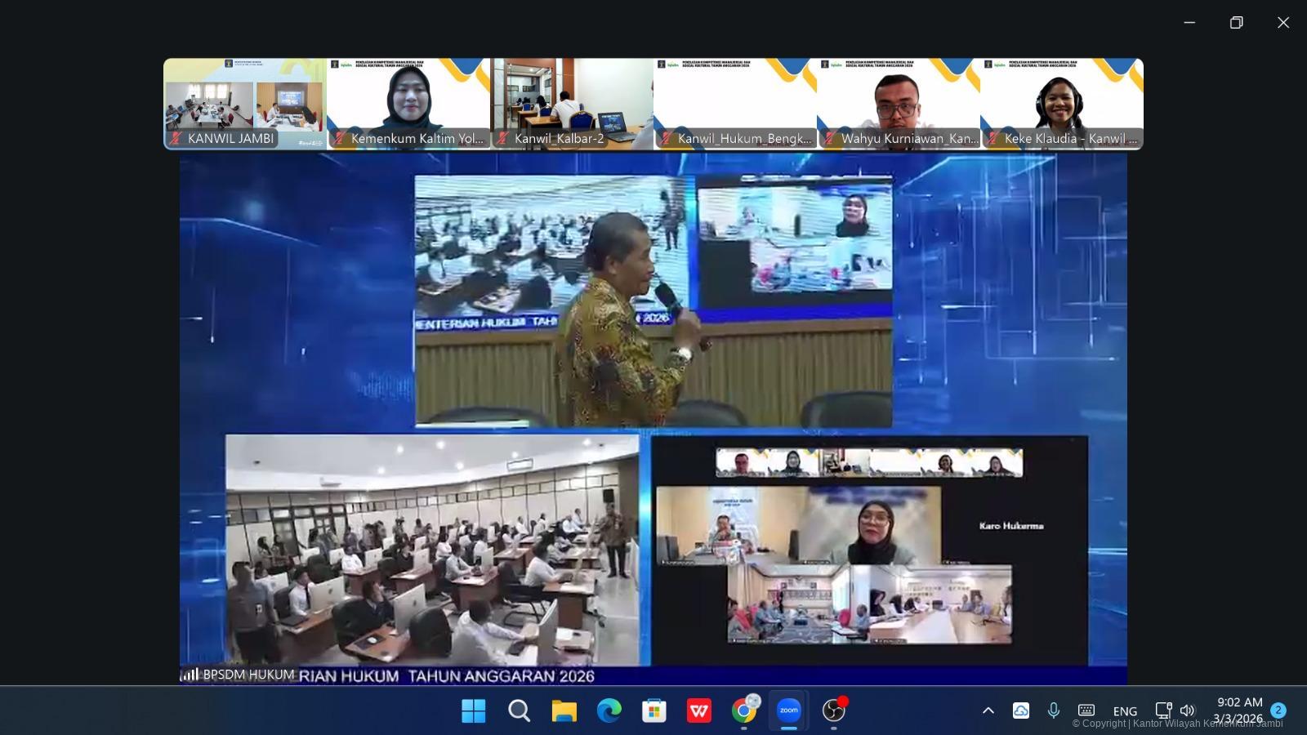Image resolution: width=1307 pixels, height=735 pixels.
Task: Open the clock and date panel
Action: 1239,710
